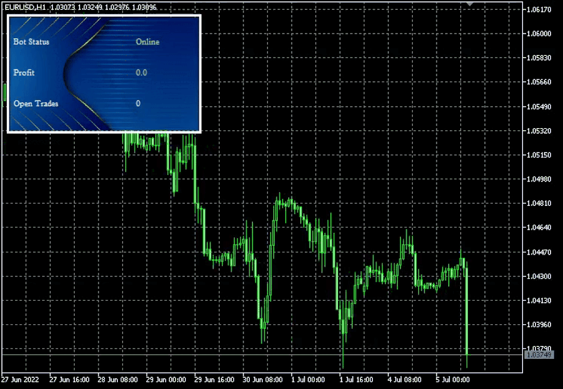Click the 'Bot Status' label in panel

[x=31, y=41]
